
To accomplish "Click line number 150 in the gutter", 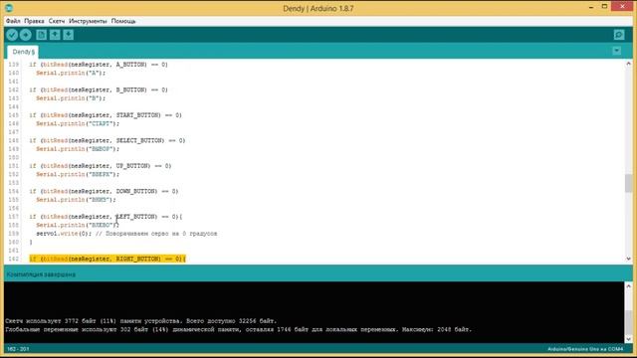I will 14,157.
